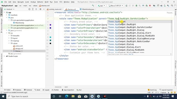Click the rerun app icon in the toolbar

[x=126, y=5]
